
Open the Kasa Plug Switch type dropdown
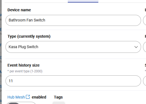73,47
